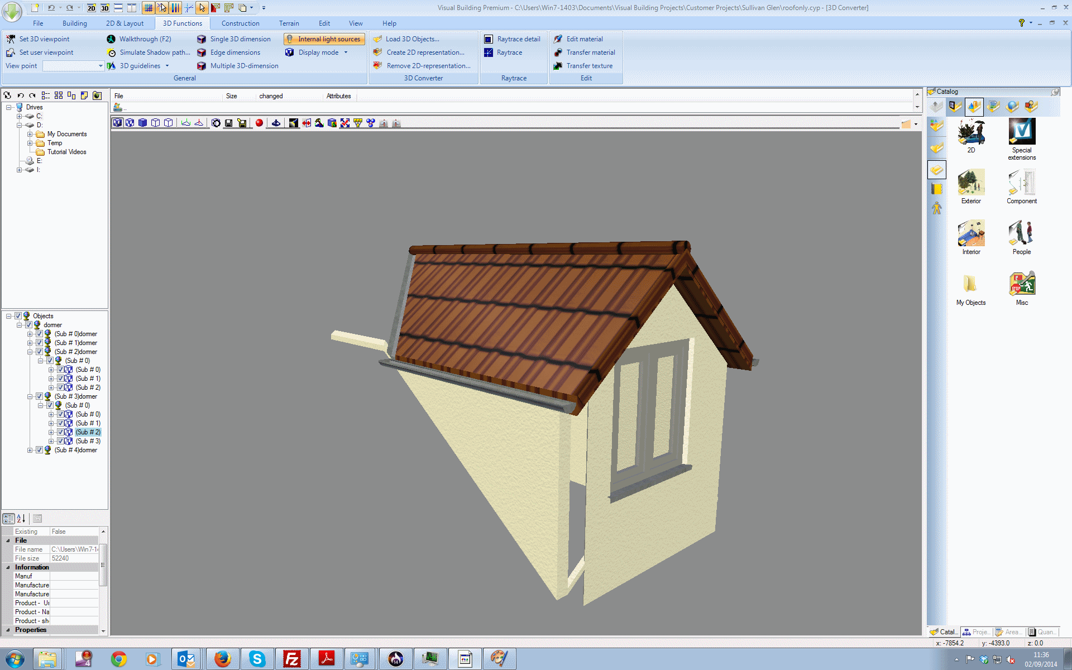Expand the Display mode dropdown

(x=346, y=52)
